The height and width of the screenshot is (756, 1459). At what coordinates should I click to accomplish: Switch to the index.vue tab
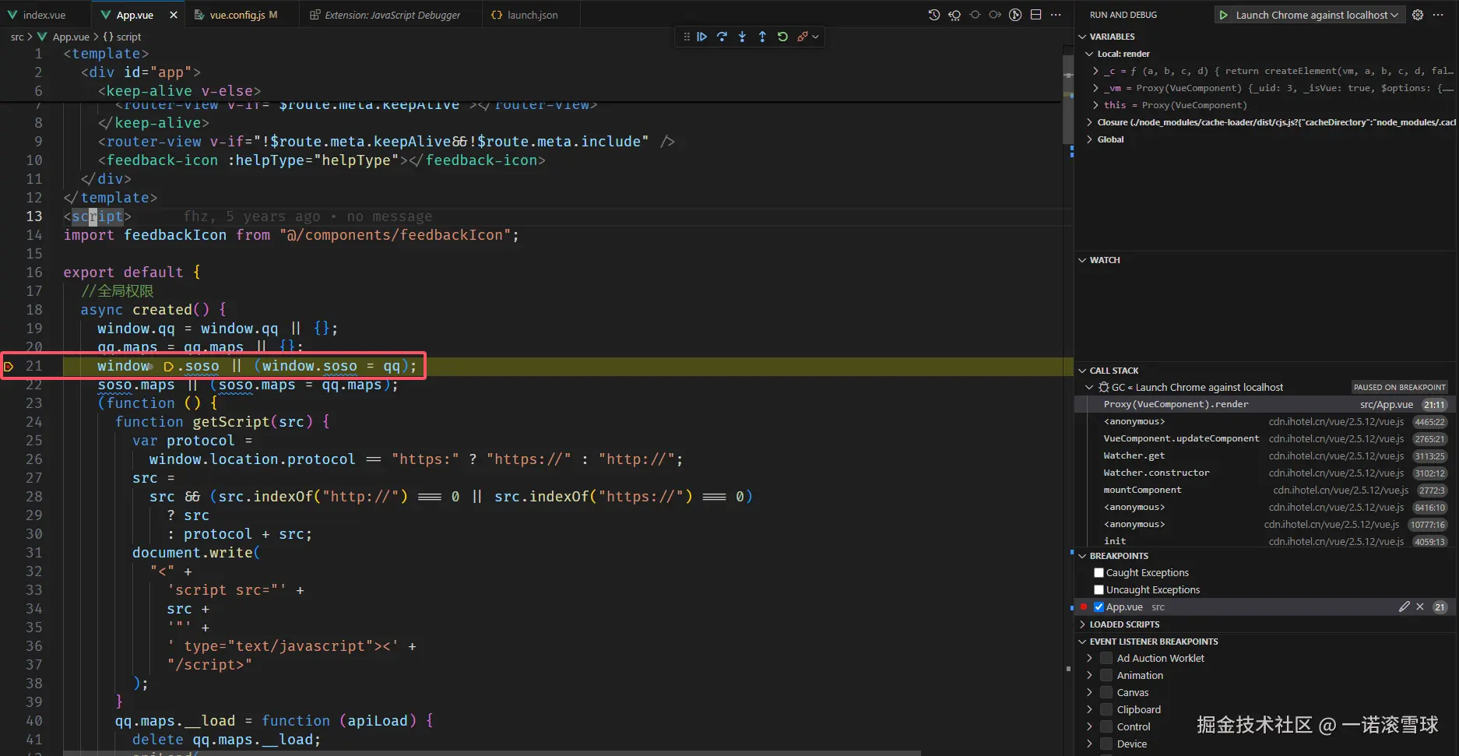(x=45, y=15)
